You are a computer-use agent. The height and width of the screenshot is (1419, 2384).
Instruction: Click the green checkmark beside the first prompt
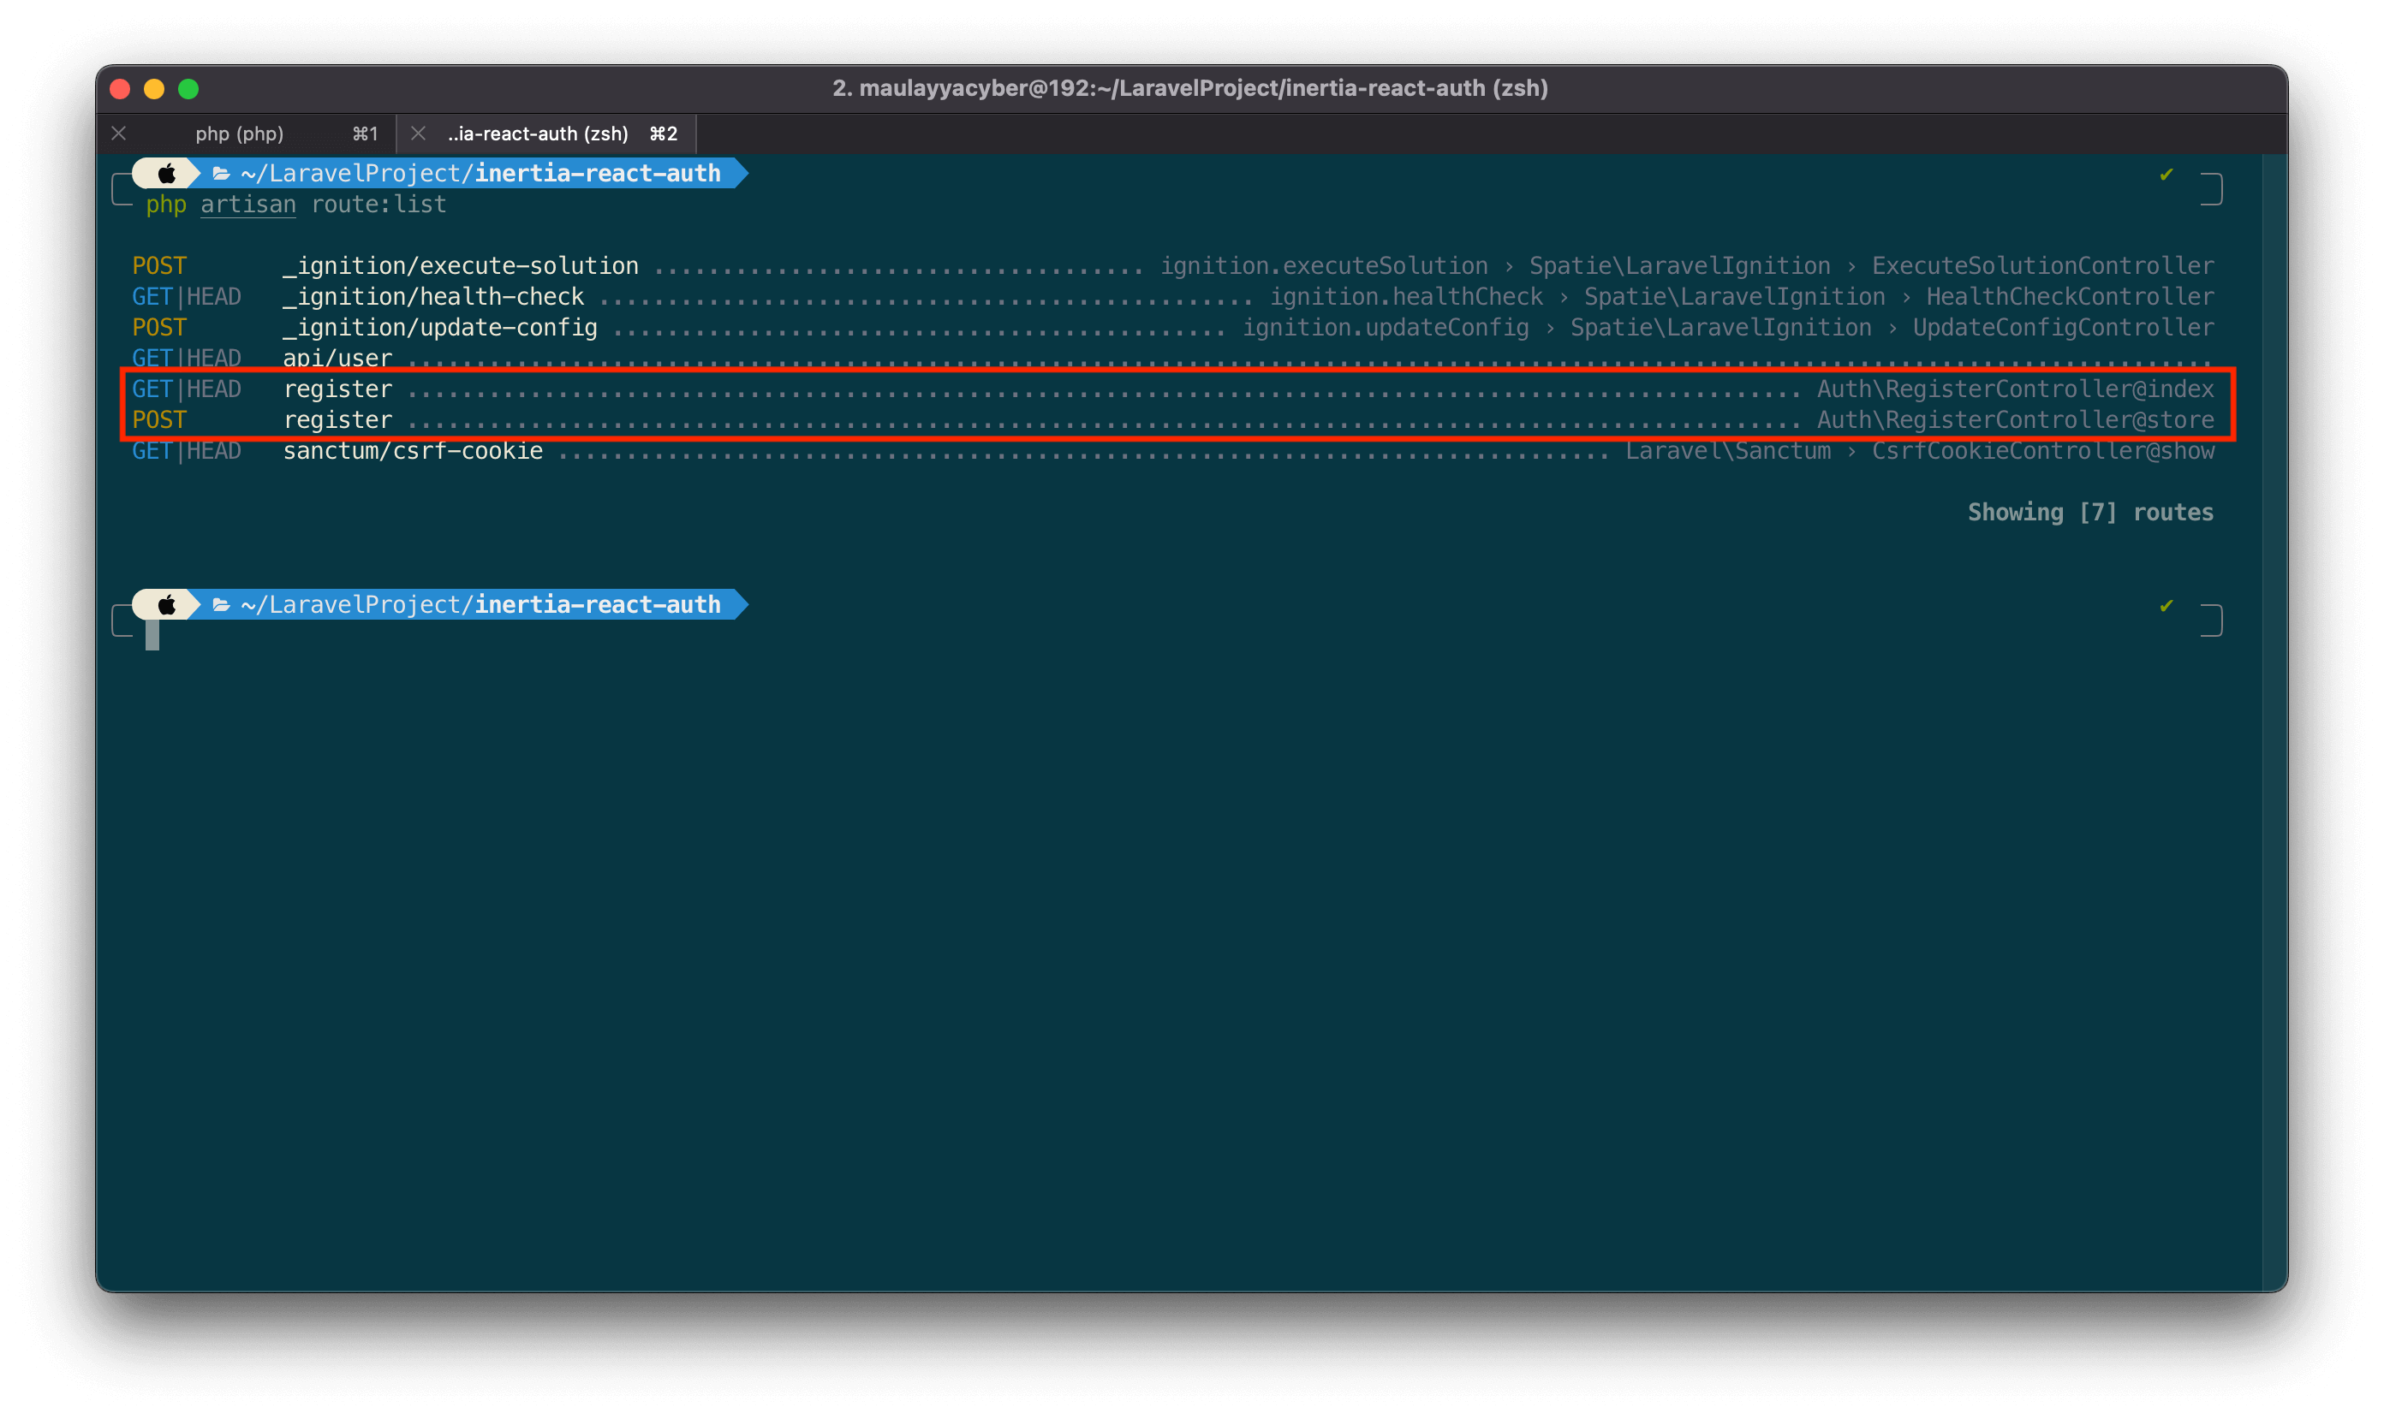pos(2166,174)
